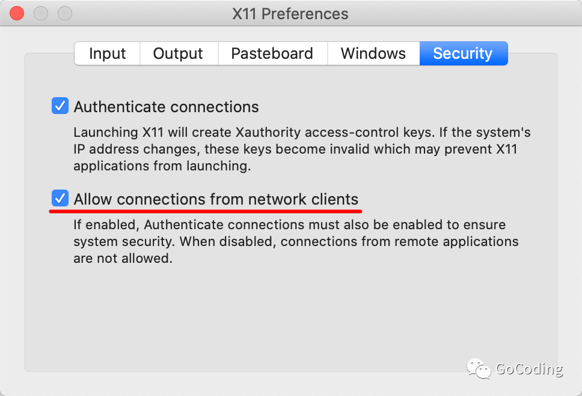Click the grayed-out minimize window button
Viewport: 582px width, 396px height.
(x=41, y=13)
